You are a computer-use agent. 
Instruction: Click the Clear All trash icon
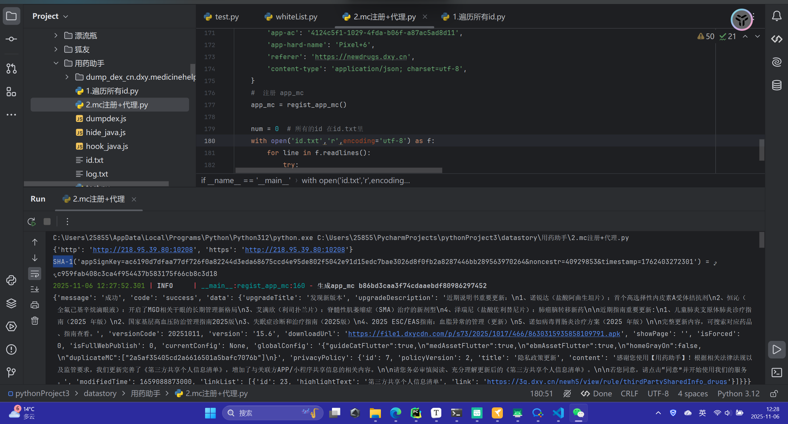click(x=35, y=321)
